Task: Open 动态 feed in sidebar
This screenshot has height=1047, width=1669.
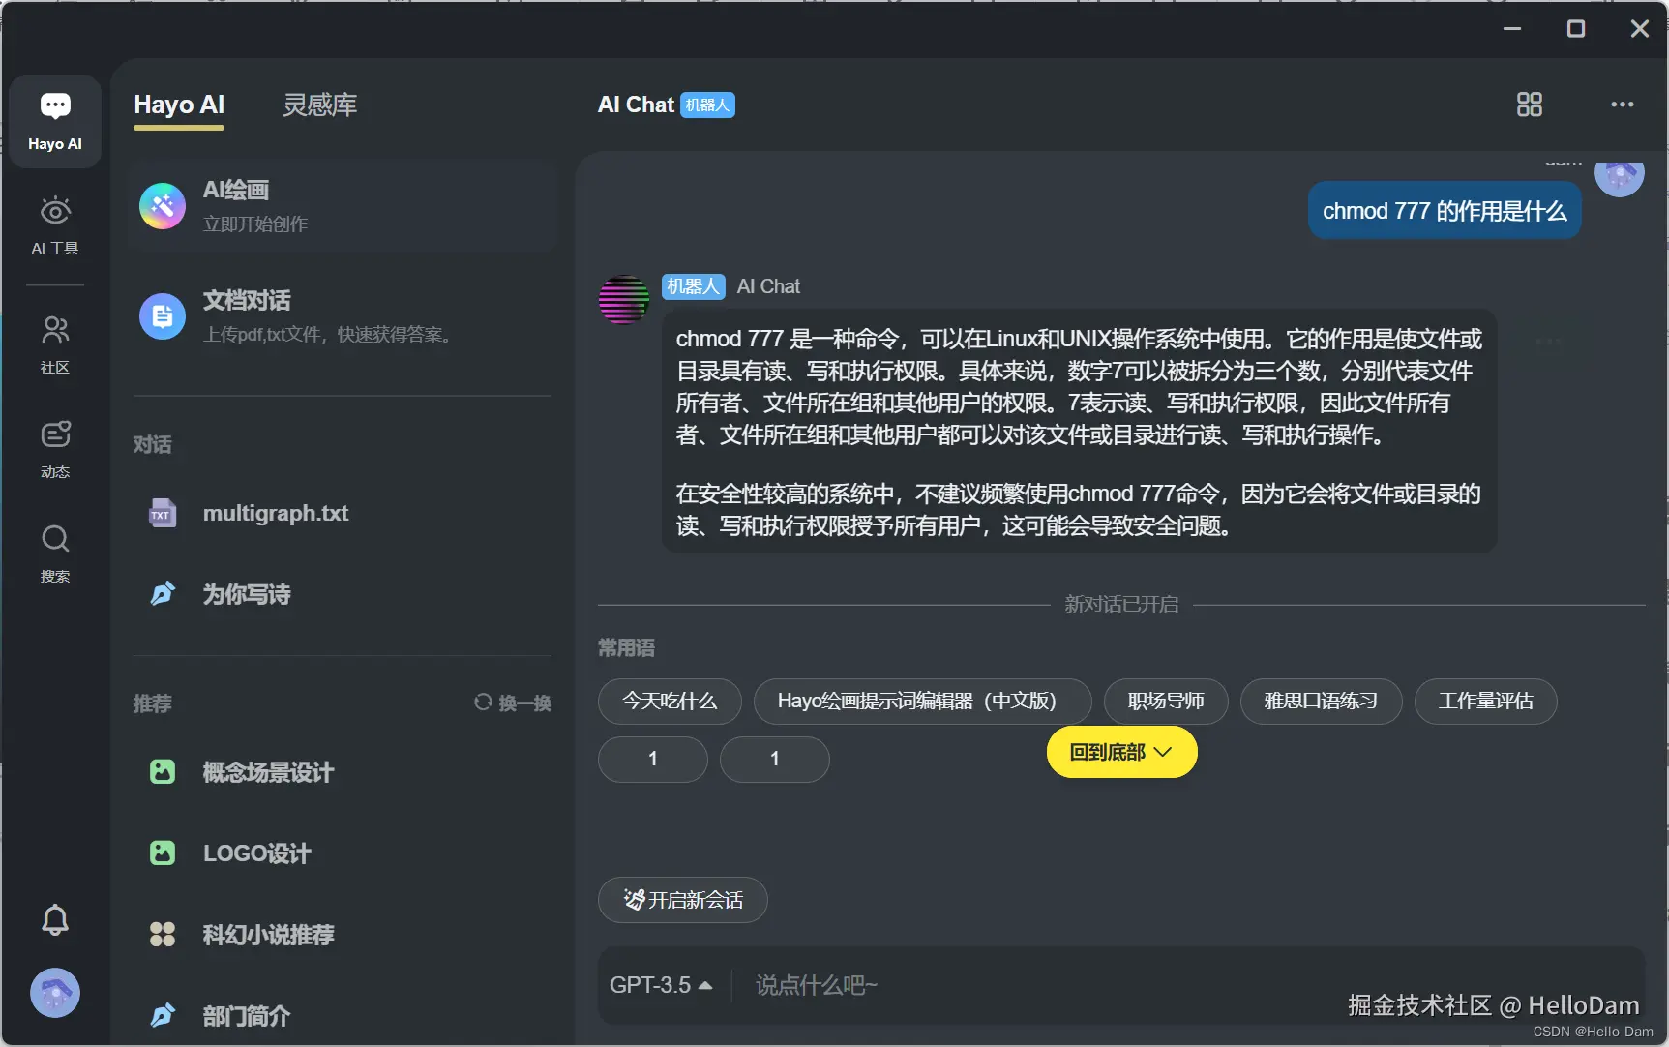Action: pyautogui.click(x=55, y=449)
